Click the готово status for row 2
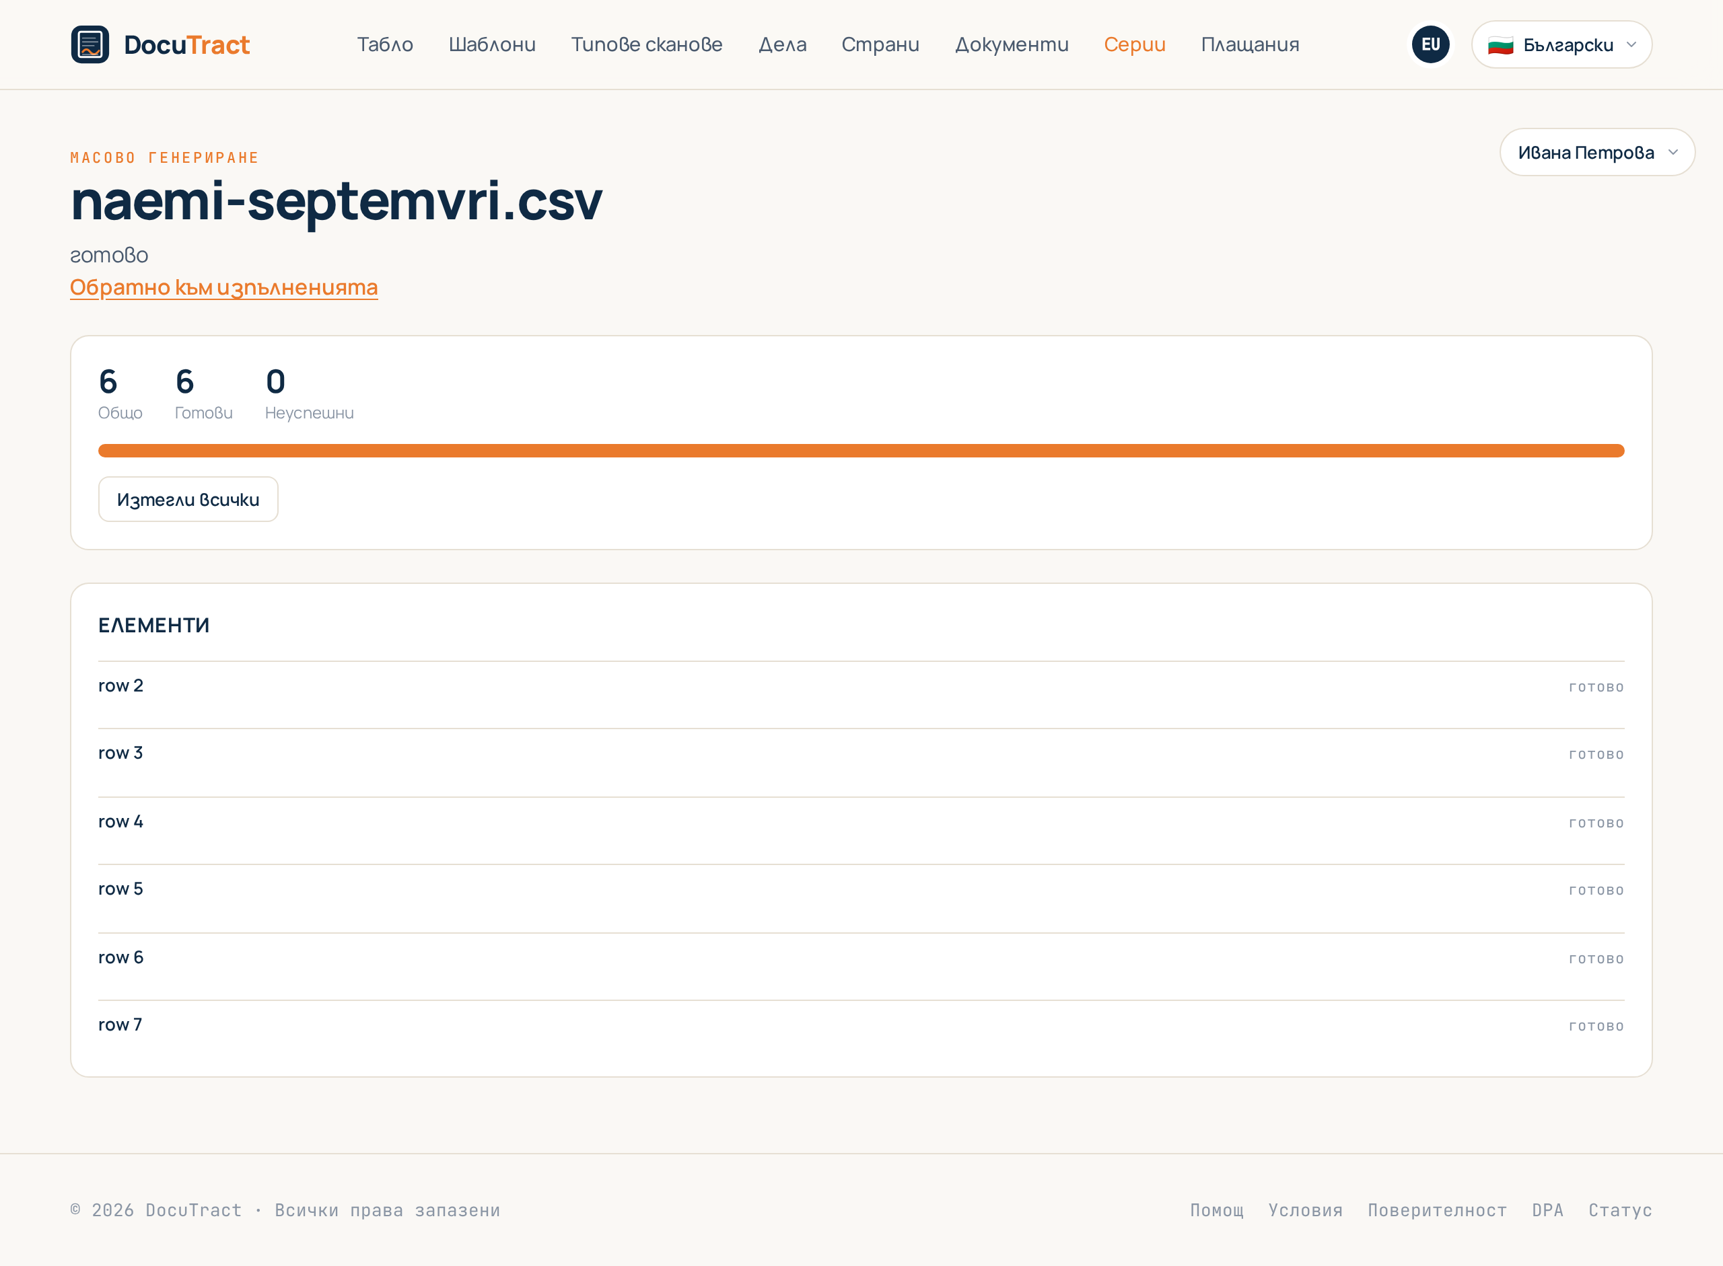This screenshot has width=1723, height=1266. pos(1596,687)
